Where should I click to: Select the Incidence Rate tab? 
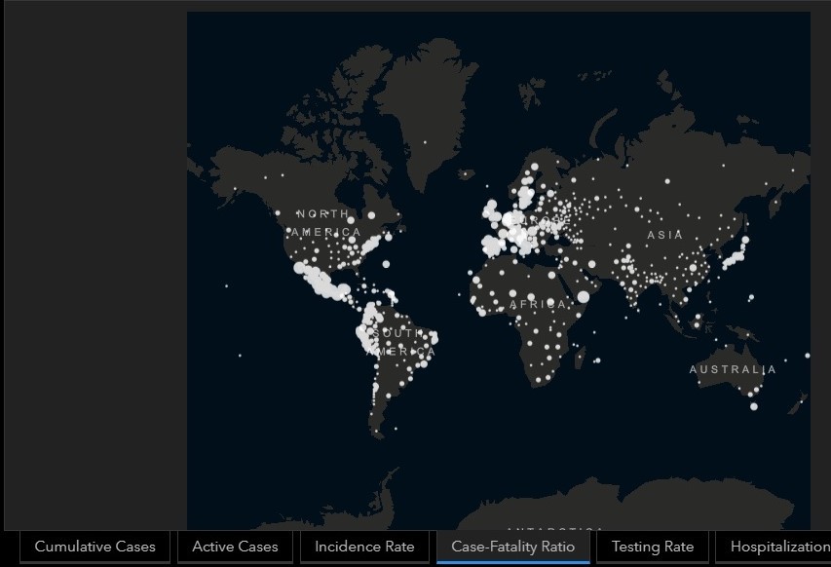coord(364,547)
